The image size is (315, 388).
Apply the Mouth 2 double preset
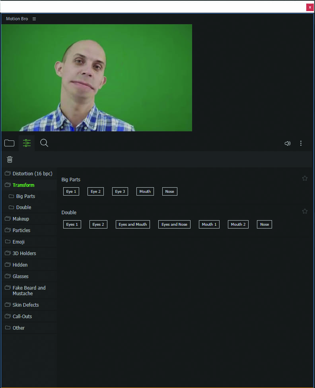[x=238, y=225]
